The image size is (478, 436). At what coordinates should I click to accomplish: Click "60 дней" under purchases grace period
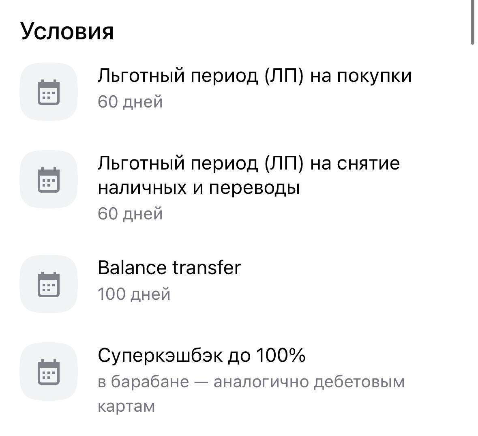point(130,101)
